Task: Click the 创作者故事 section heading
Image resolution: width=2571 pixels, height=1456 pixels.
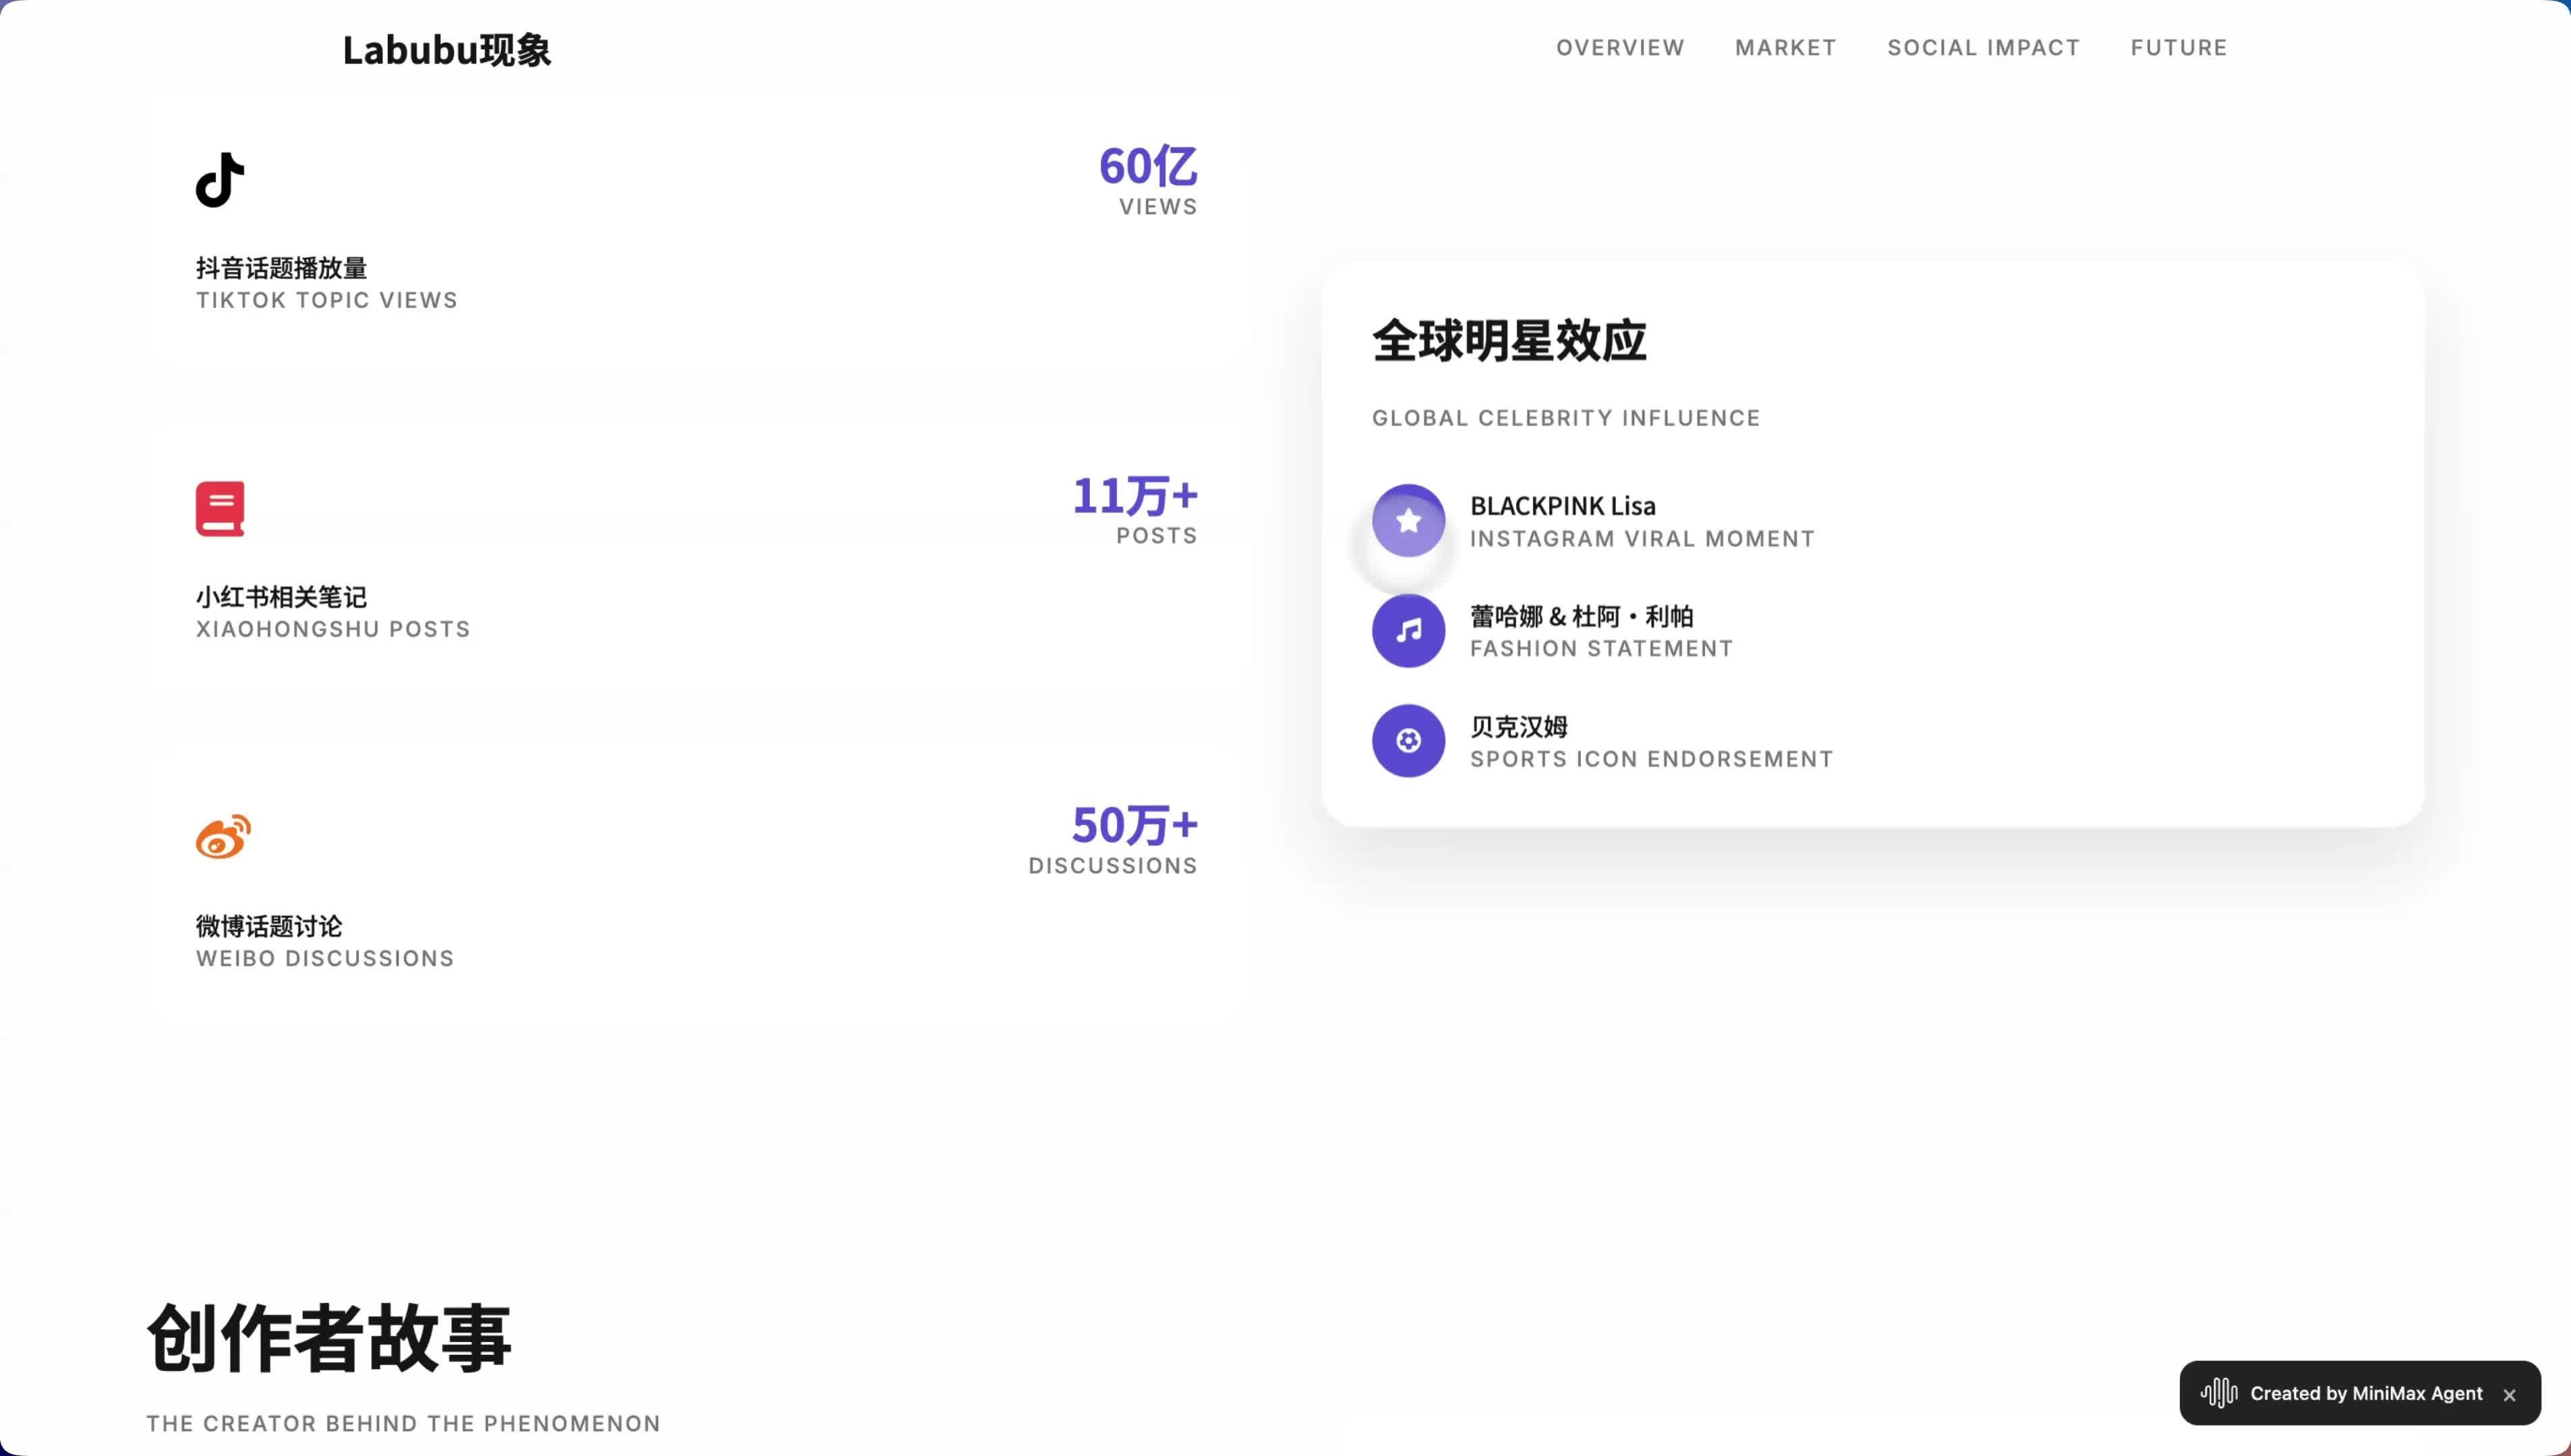Action: click(329, 1338)
